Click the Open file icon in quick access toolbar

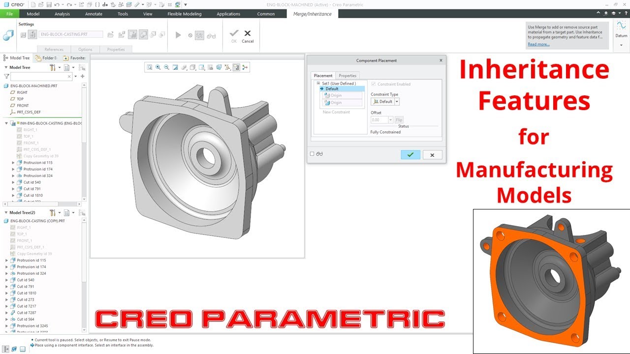(x=41, y=4)
